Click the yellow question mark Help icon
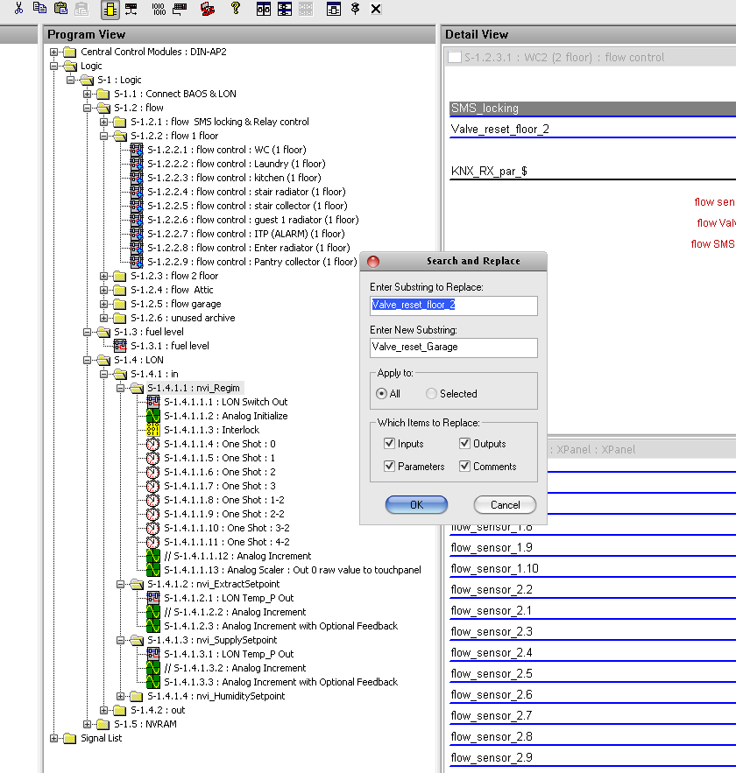The image size is (736, 773). click(235, 9)
